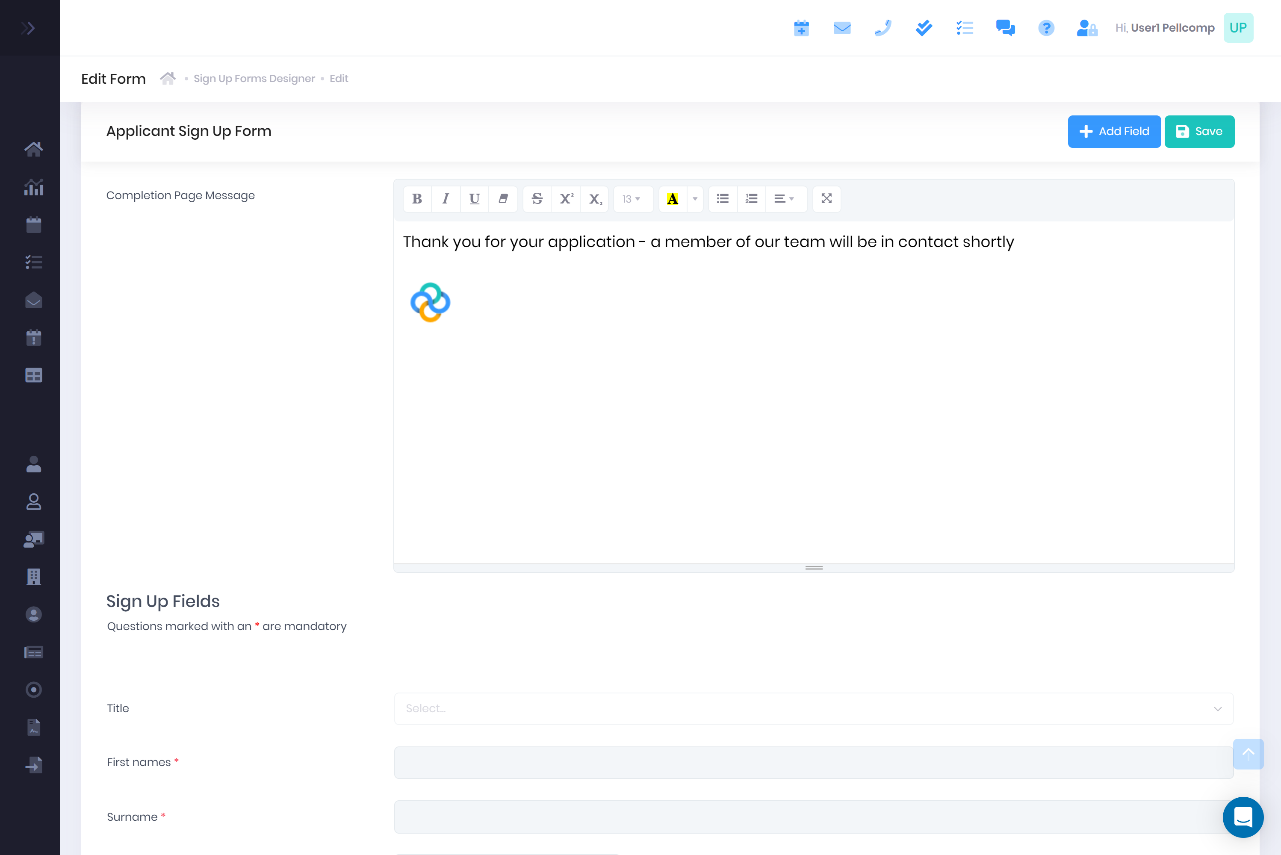Open the sidebar calendar alert icon

pos(33,338)
